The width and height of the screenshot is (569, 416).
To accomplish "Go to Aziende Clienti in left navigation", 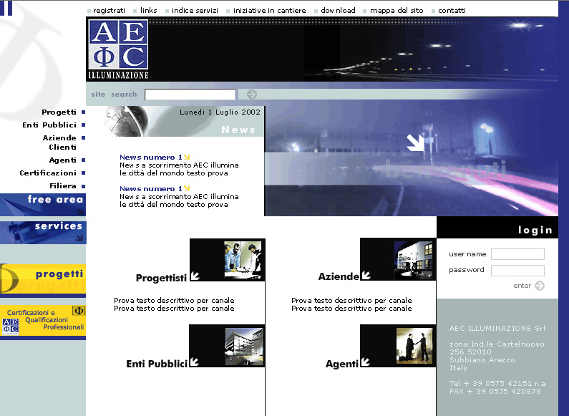I will tap(59, 142).
